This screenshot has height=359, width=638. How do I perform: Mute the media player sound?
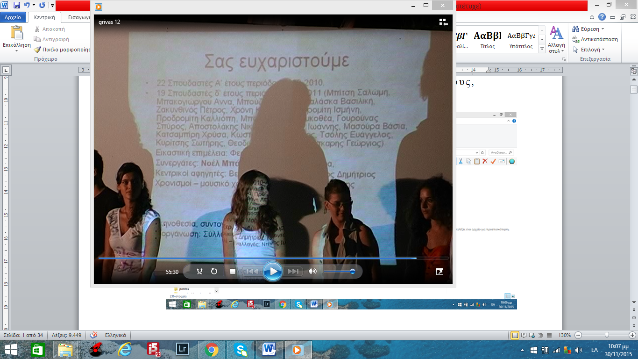click(312, 272)
